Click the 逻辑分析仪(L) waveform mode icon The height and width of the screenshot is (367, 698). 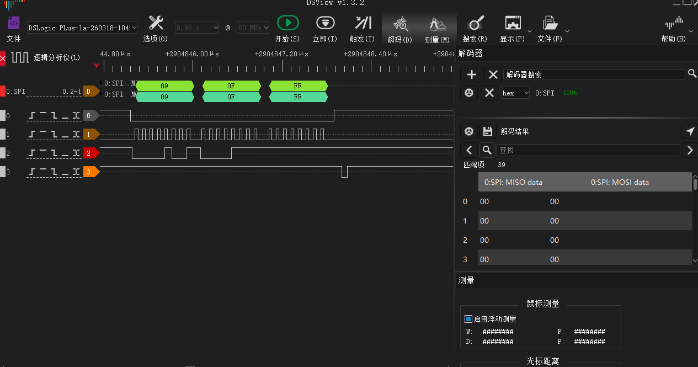coord(20,57)
